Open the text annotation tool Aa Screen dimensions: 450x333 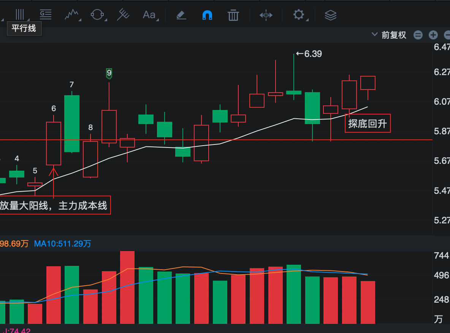coord(148,15)
